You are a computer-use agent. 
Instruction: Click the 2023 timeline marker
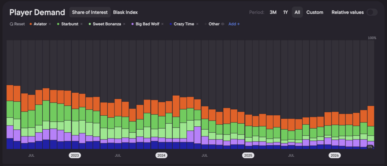coord(75,155)
